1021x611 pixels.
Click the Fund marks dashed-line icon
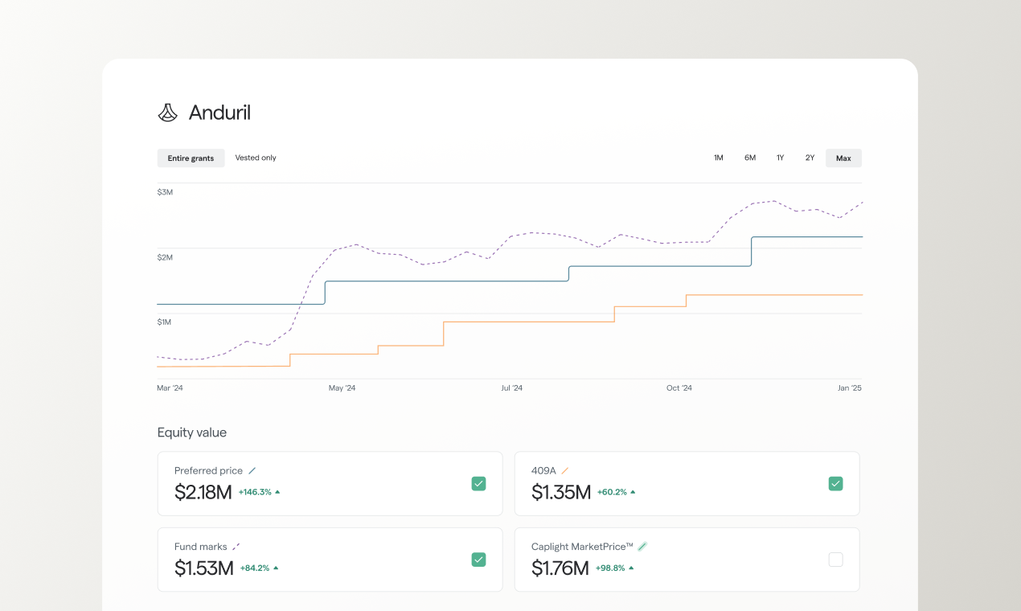pyautogui.click(x=236, y=547)
